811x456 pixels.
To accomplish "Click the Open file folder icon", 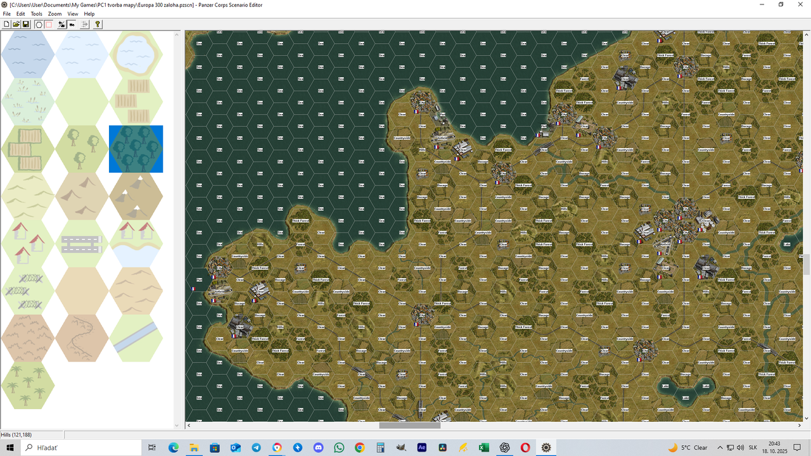I will [x=16, y=24].
